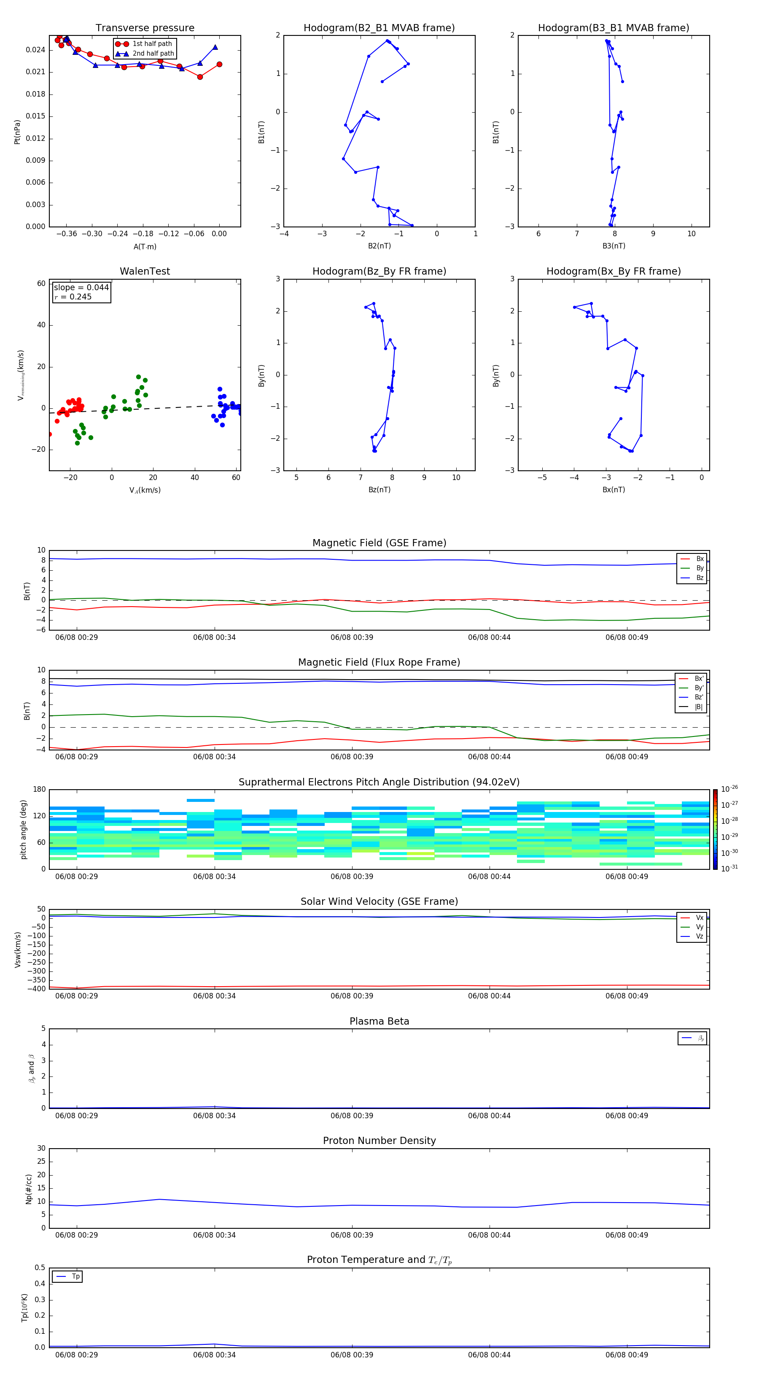Viewport: 759px width, 1392px height.
Task: Select the "B2(nT)" x-axis label
Action: [379, 246]
